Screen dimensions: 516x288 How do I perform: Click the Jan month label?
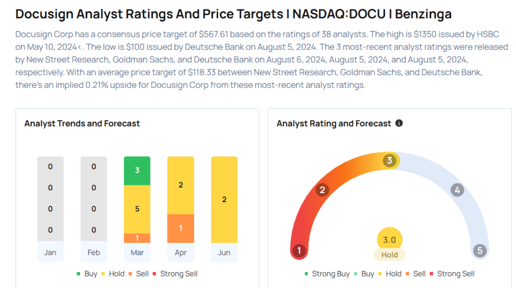50,252
